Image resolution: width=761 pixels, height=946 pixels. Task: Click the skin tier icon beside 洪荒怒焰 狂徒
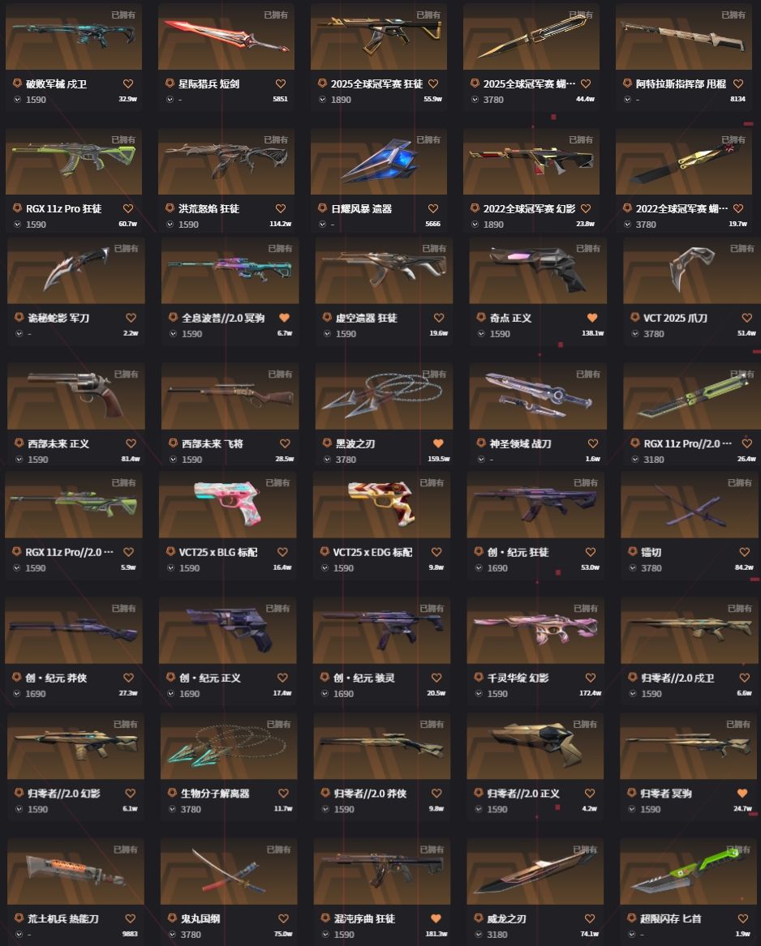point(170,208)
